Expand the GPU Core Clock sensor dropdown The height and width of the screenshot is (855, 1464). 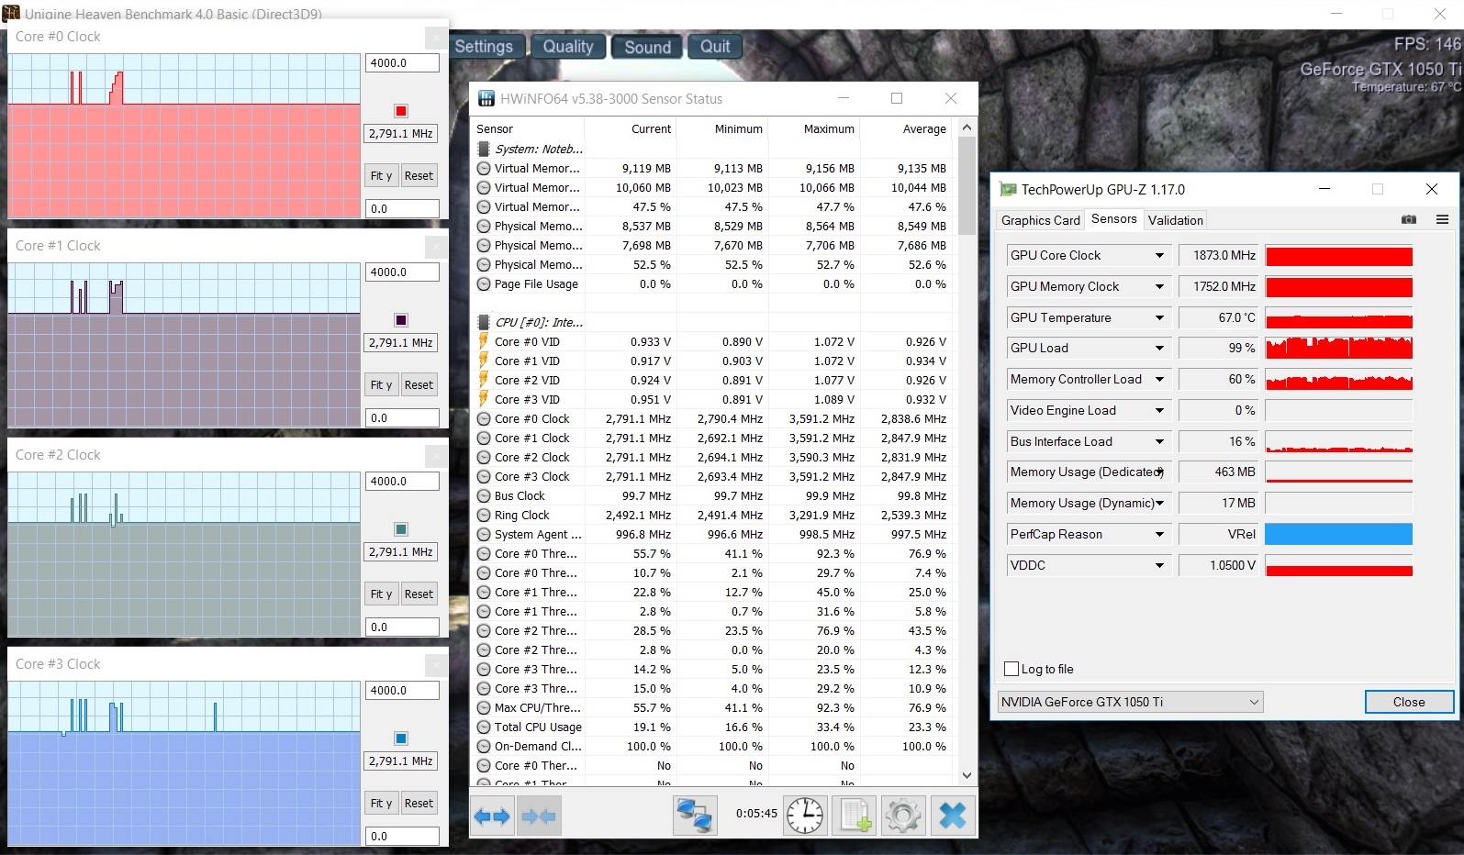coord(1159,256)
